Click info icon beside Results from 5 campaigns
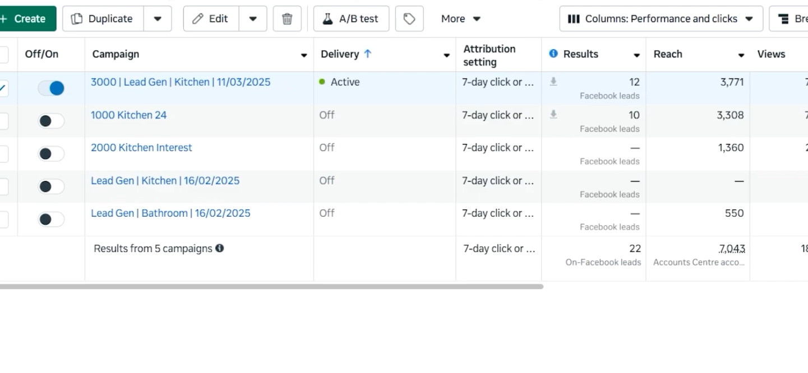The width and height of the screenshot is (808, 373). click(x=220, y=248)
